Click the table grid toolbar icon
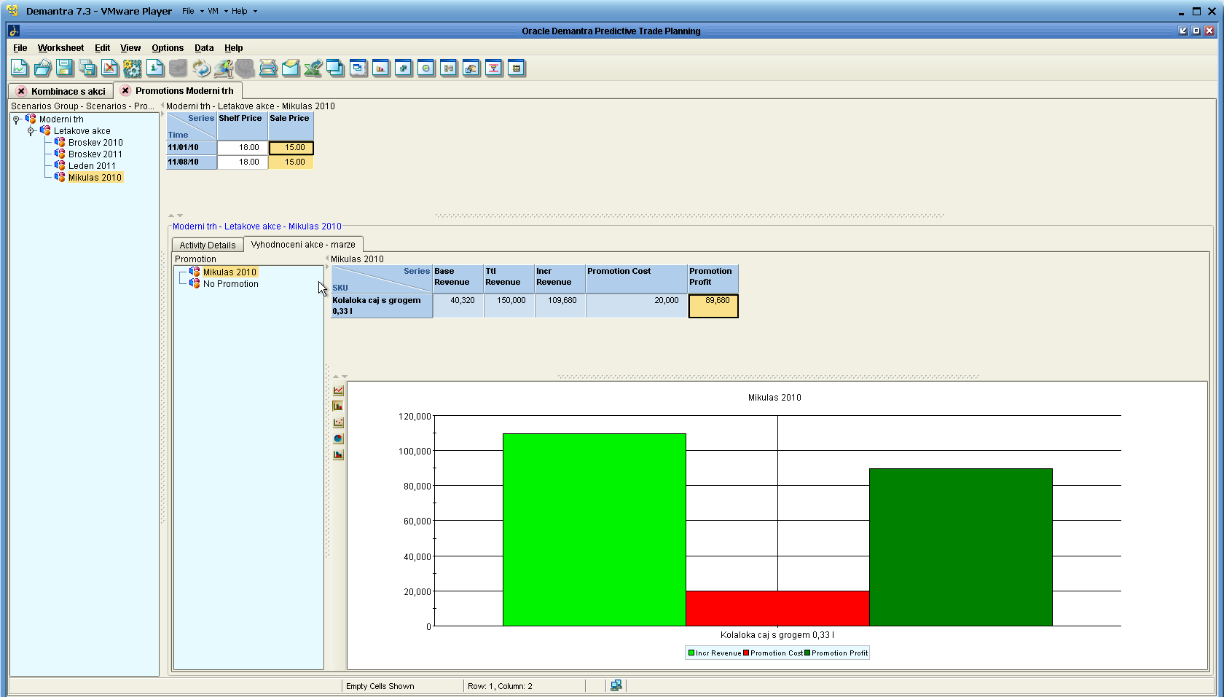This screenshot has width=1224, height=697. pos(517,68)
